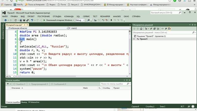Toggle auto-hide pin on Solution Explorer
Screen dimensions: 197x111
click(192, 25)
